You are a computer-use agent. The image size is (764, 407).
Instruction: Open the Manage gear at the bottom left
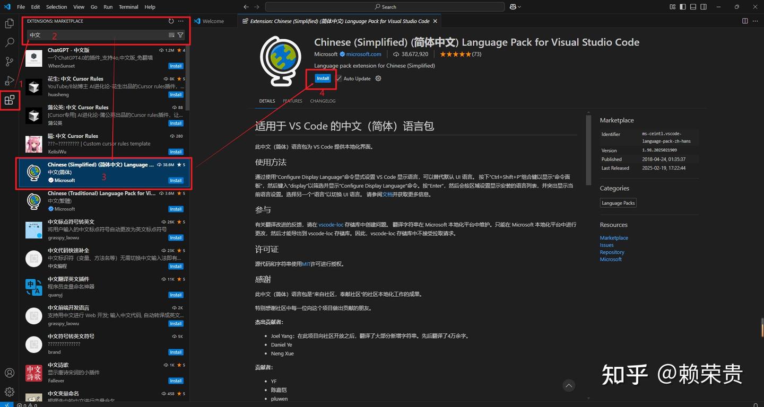[9, 392]
